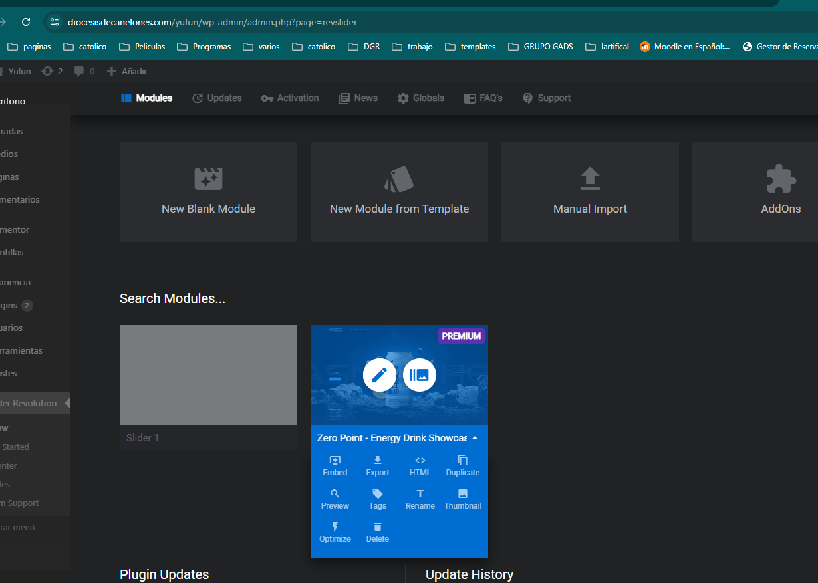Viewport: 818px width, 583px height.
Task: Reload the browser page
Action: [26, 22]
